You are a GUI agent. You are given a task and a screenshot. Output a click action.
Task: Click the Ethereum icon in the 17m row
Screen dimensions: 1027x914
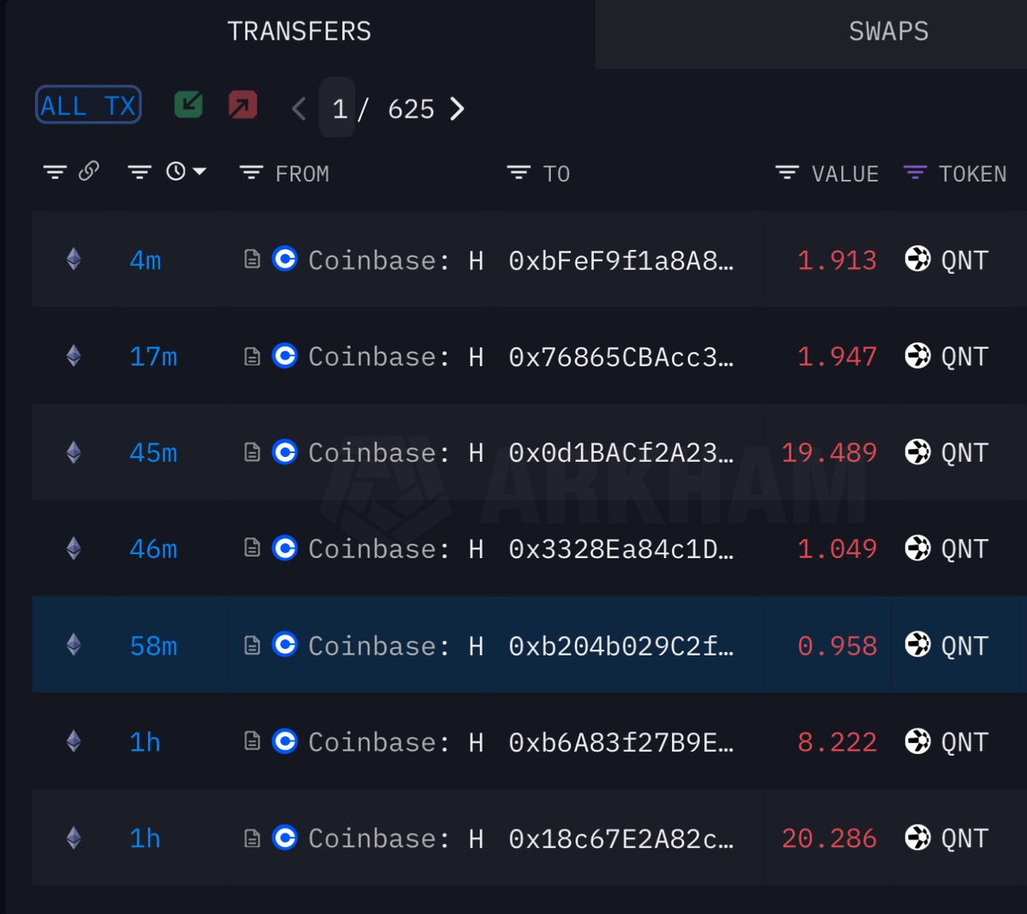pyautogui.click(x=74, y=356)
